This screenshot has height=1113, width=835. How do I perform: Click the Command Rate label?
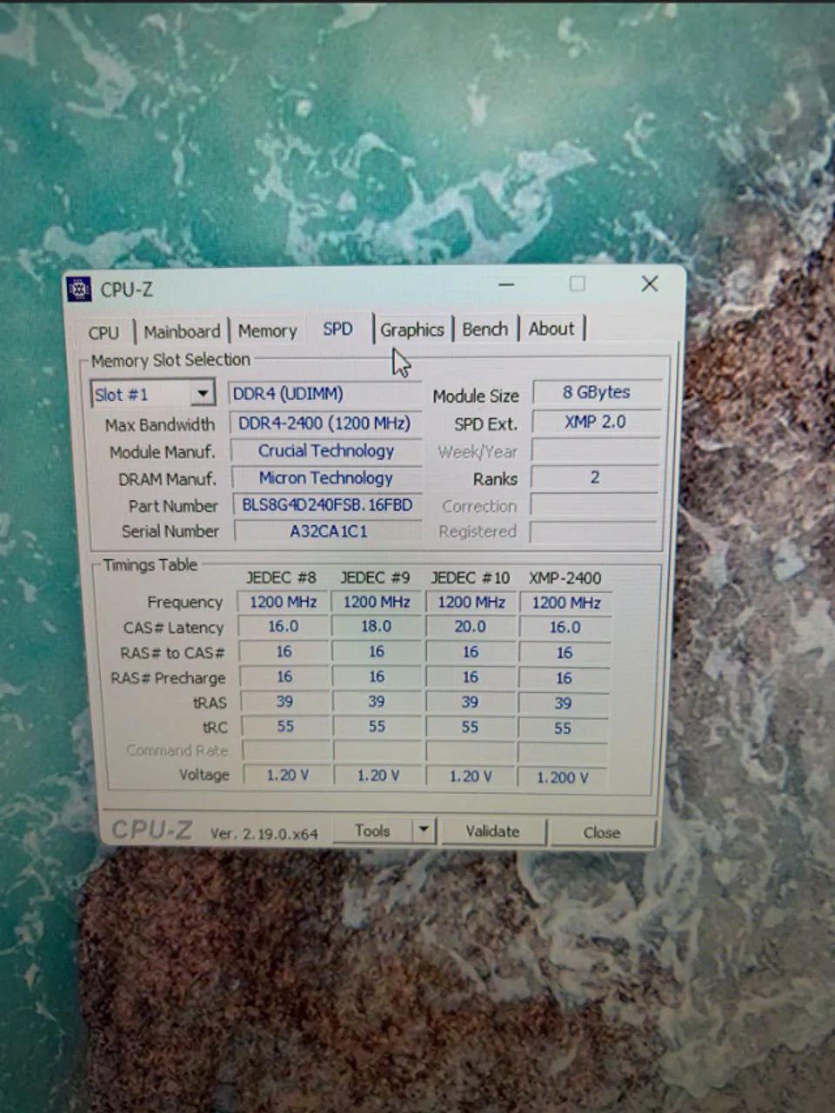tap(177, 750)
